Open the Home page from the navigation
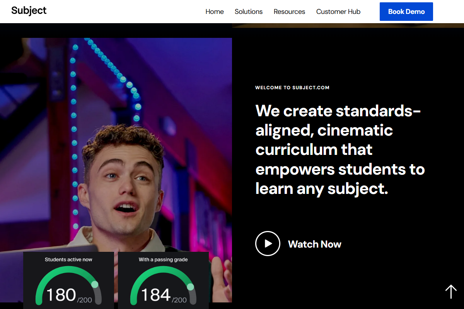The height and width of the screenshot is (309, 464). (x=215, y=12)
